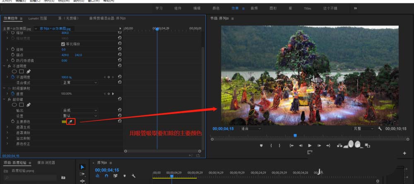This screenshot has height=184, width=414.
Task: Step forward one frame in monitor
Action: click(x=319, y=146)
